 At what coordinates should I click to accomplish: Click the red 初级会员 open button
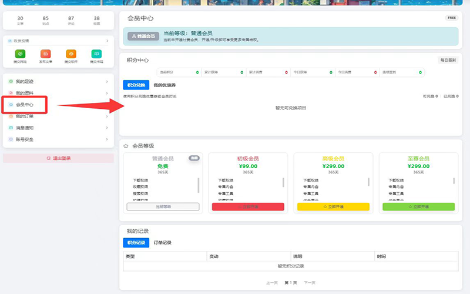[247, 207]
